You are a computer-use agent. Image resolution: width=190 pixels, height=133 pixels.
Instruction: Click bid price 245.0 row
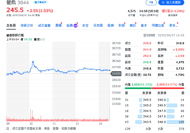(x=138, y=106)
